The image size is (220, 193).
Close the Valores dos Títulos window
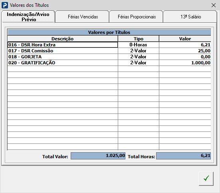(x=213, y=5)
